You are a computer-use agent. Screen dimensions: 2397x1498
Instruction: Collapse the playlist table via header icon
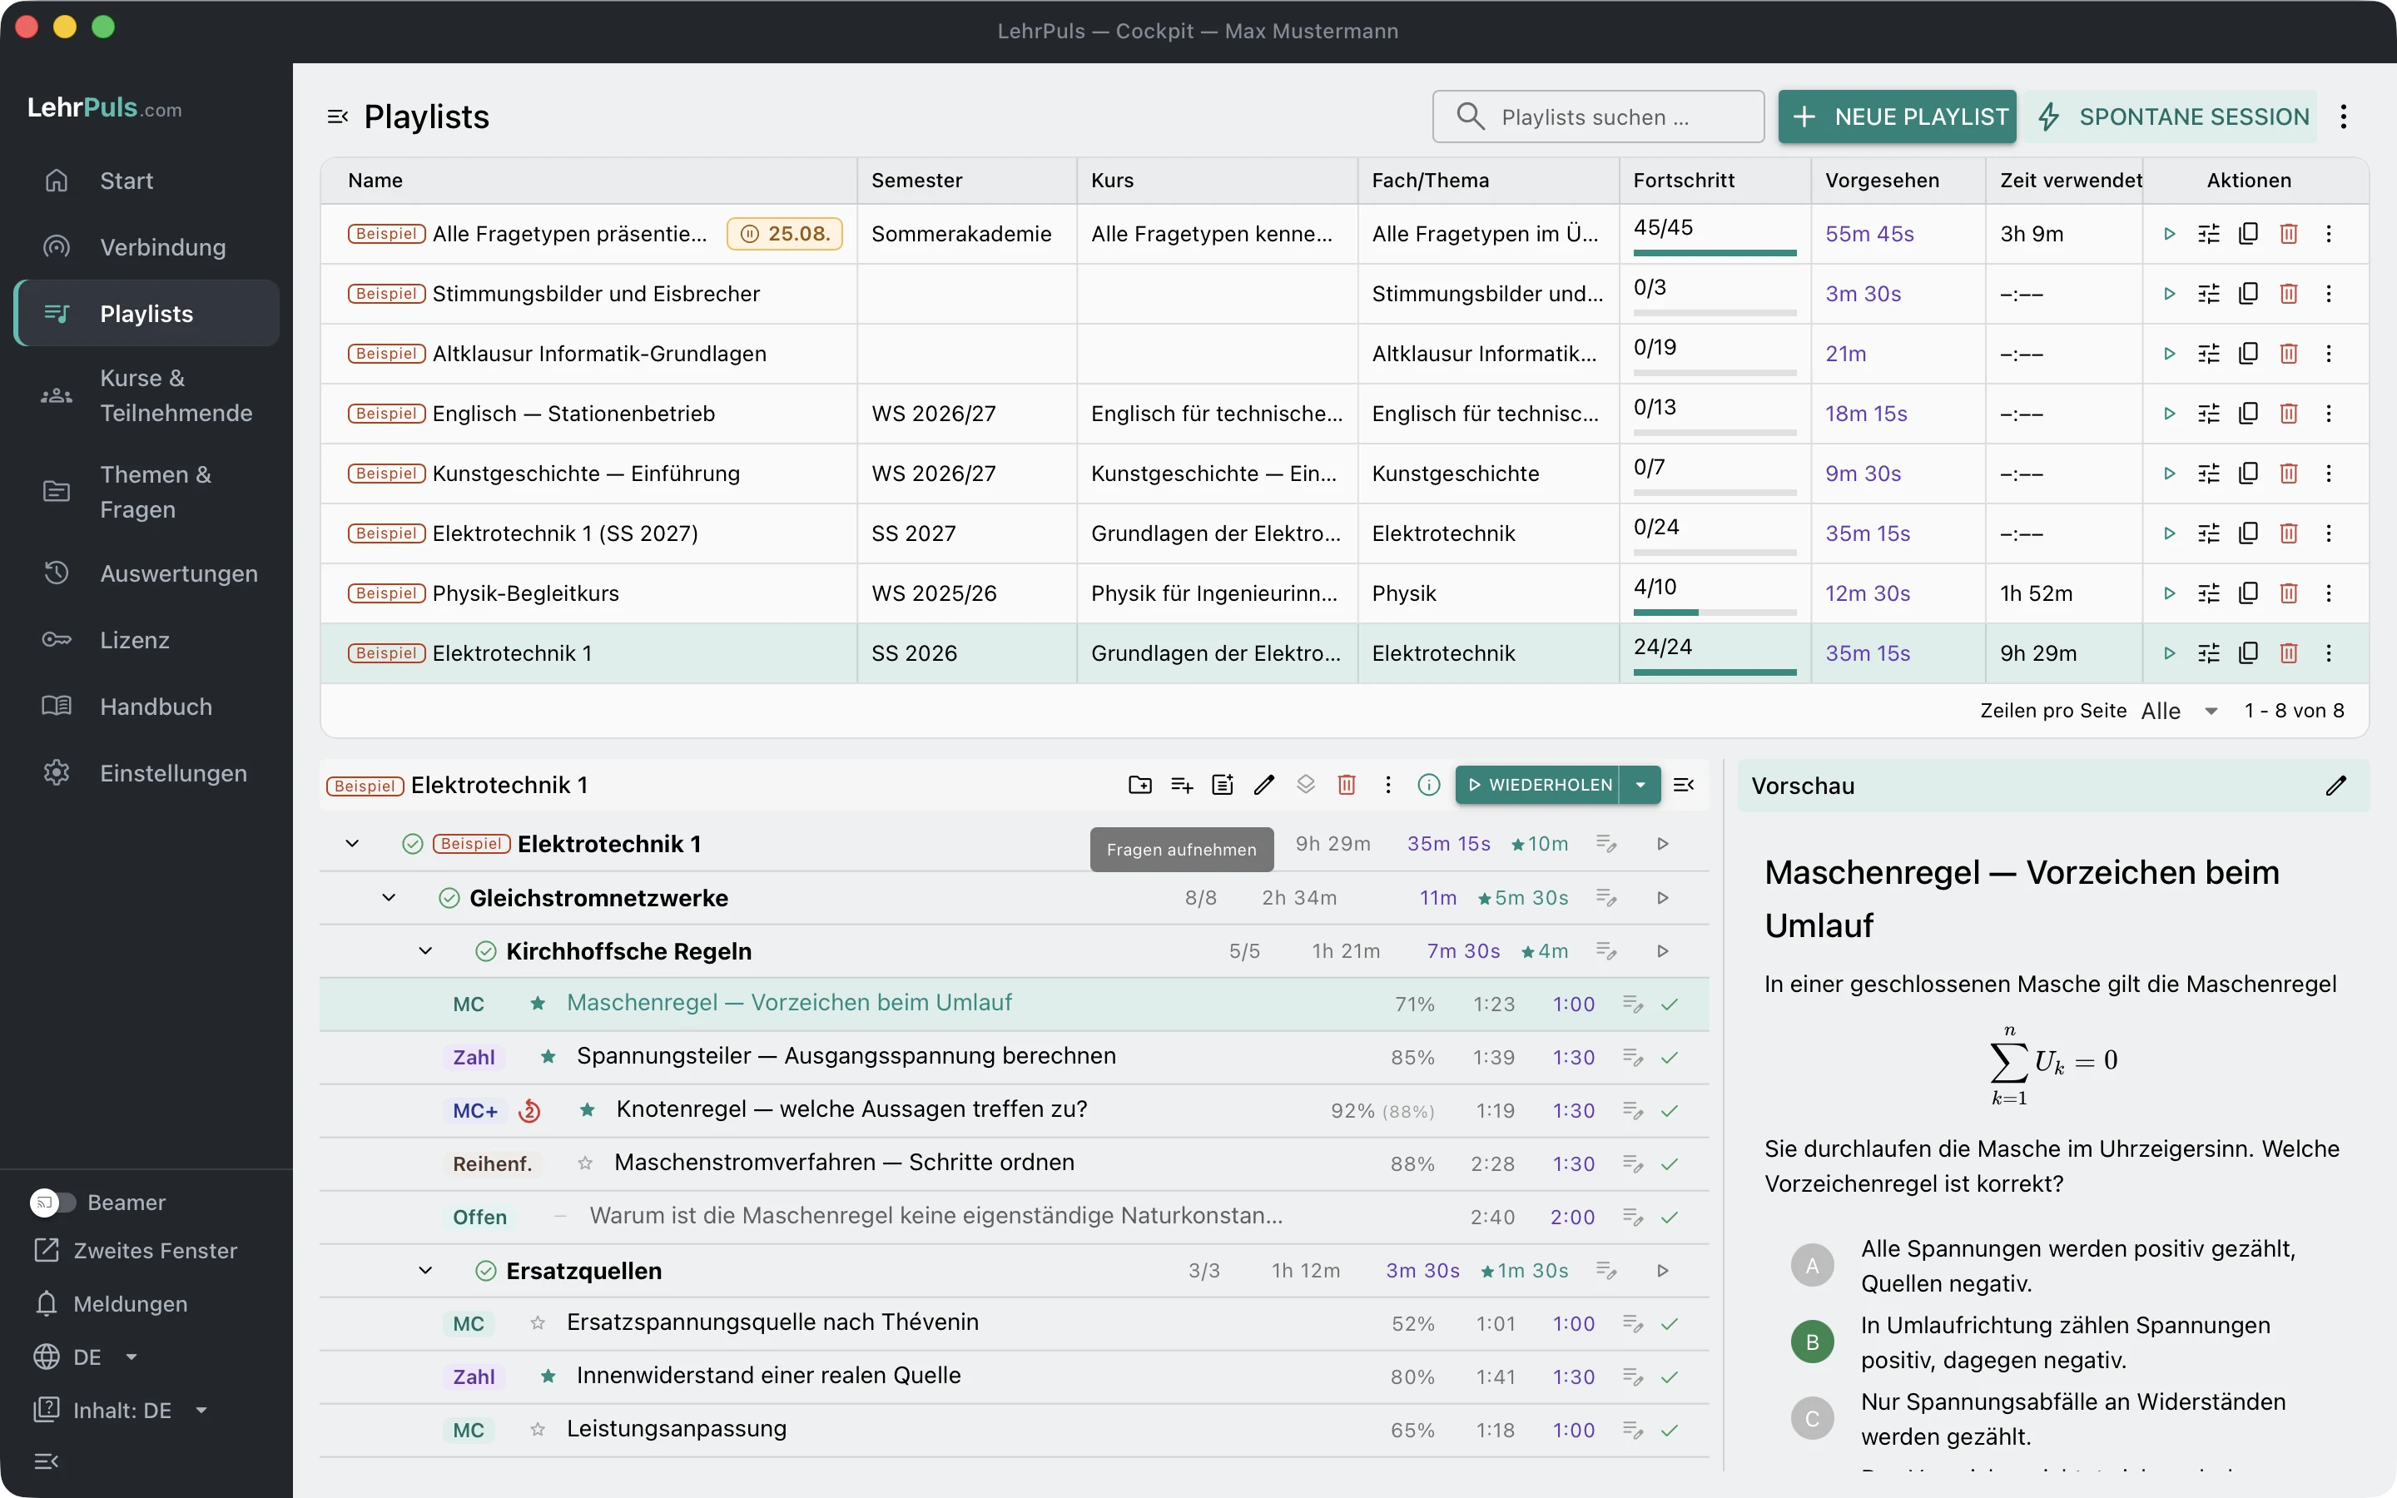pyautogui.click(x=338, y=117)
